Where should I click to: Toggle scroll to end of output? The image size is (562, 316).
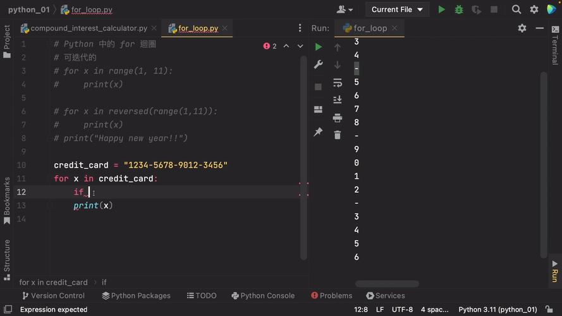click(x=338, y=100)
